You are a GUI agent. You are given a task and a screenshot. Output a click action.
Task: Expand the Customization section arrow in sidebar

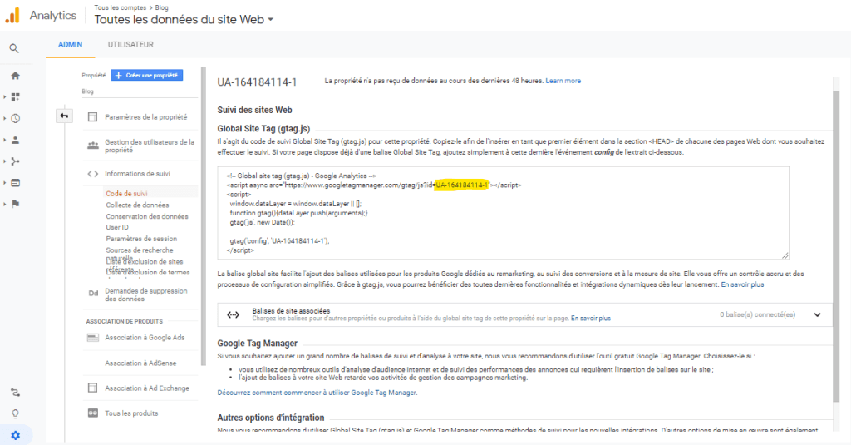tap(5, 96)
